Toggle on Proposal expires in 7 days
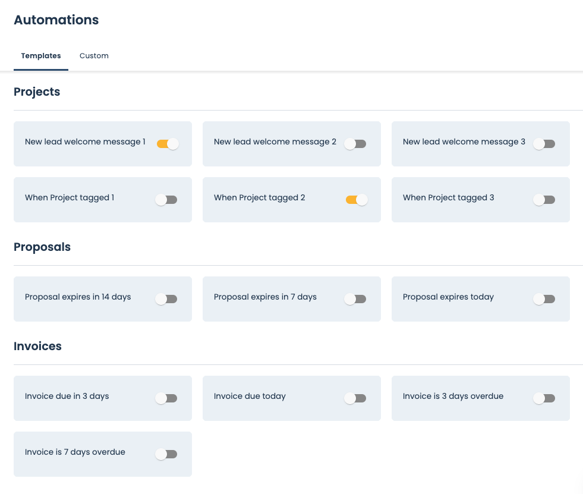The image size is (583, 494). click(x=355, y=299)
